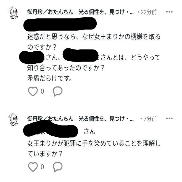Click the text 知り合ってあったのですか？
The height and width of the screenshot is (182, 182).
click(x=66, y=68)
